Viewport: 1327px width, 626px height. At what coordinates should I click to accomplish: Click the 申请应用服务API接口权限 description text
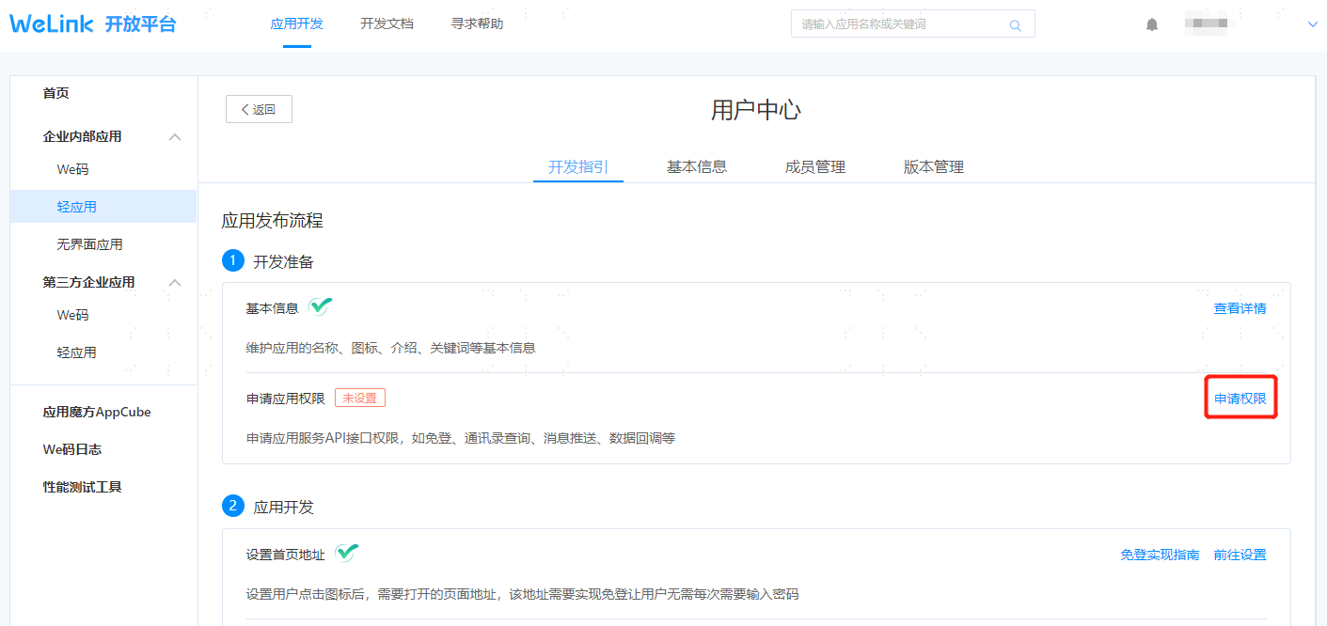(x=461, y=438)
